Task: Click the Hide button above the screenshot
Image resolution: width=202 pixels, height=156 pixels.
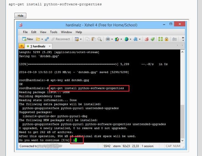Action: [x=20, y=16]
